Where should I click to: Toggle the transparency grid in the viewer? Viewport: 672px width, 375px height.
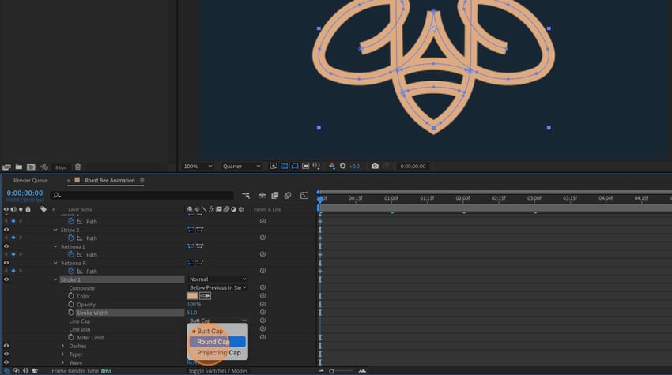click(x=284, y=166)
